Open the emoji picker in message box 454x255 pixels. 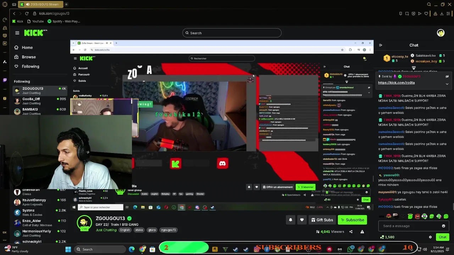(x=443, y=226)
